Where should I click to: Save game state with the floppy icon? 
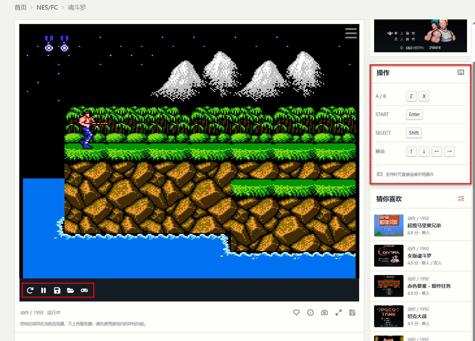57,290
